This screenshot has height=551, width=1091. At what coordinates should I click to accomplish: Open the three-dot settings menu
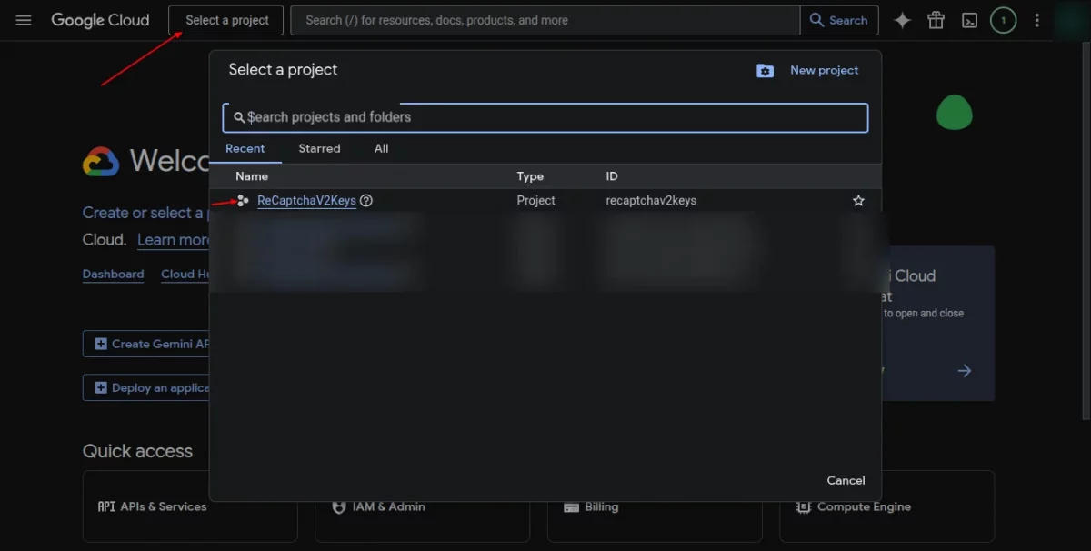[1036, 20]
